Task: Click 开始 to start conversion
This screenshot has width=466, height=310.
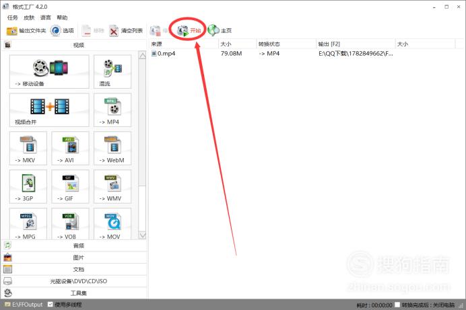Action: [x=189, y=30]
